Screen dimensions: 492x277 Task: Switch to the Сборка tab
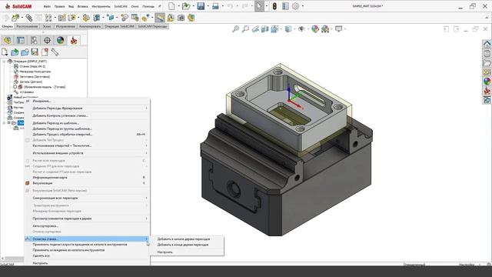click(7, 26)
